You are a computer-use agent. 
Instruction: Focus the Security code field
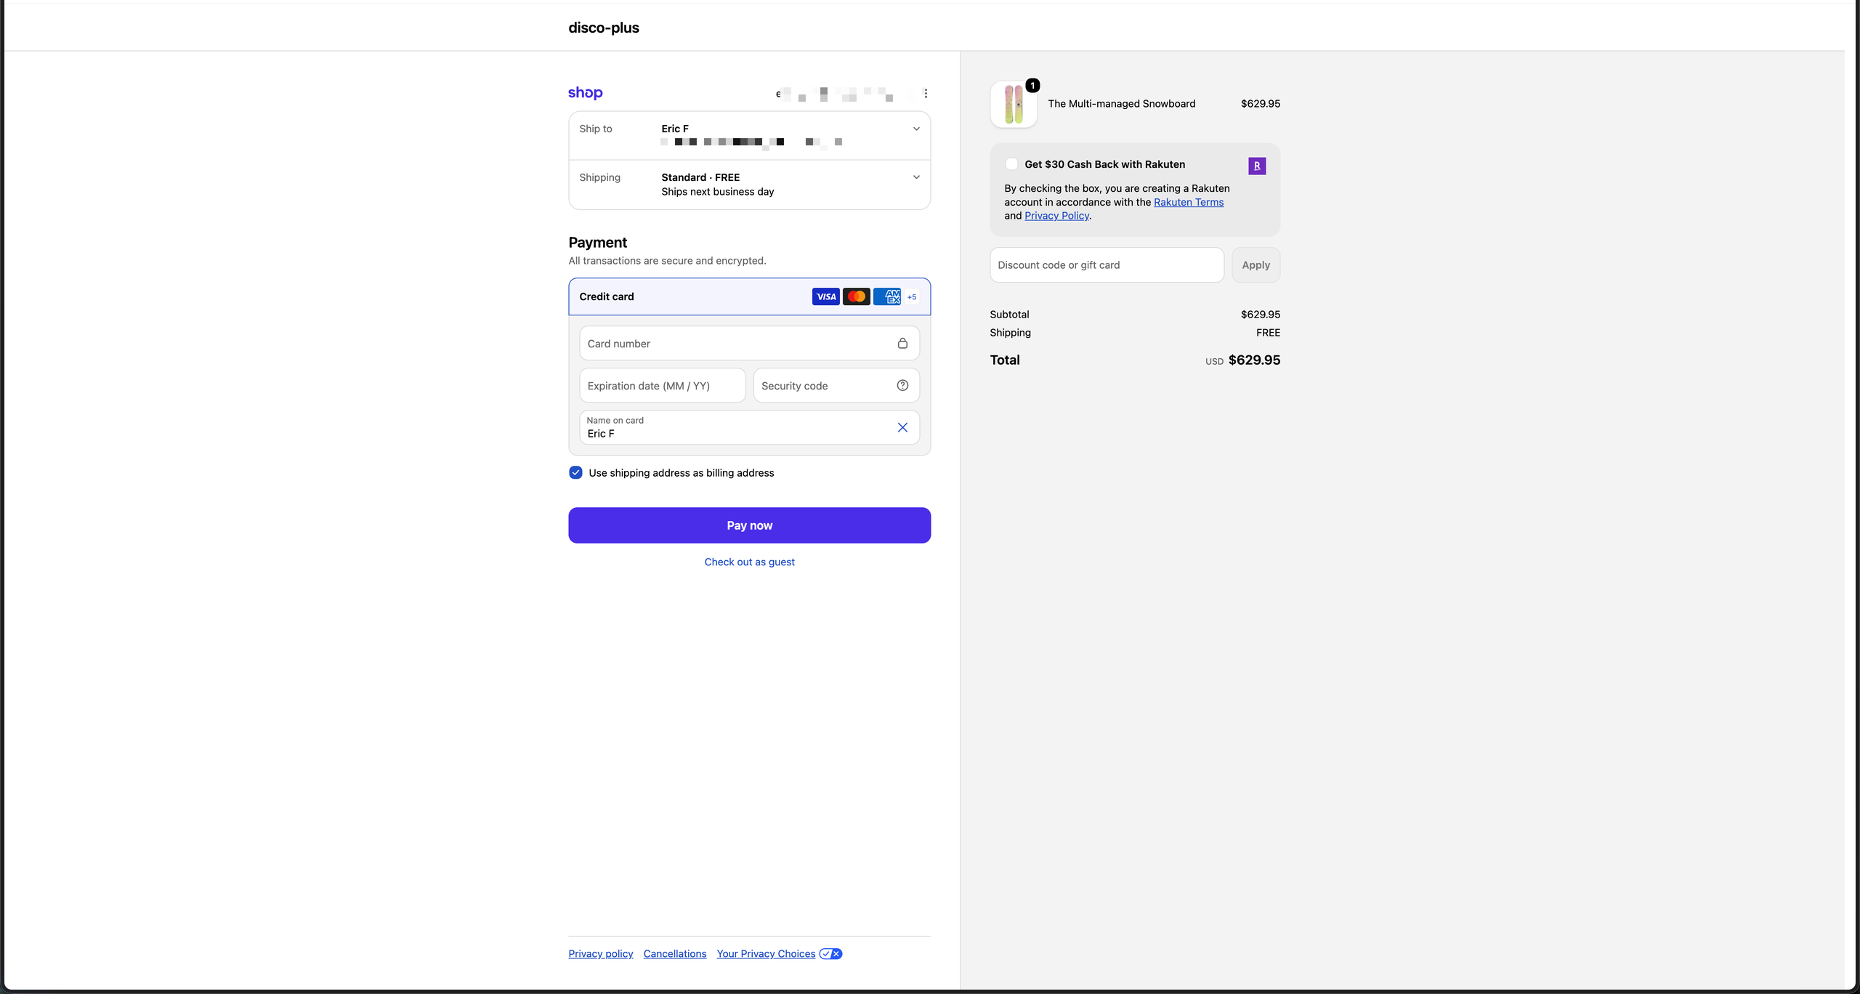point(836,385)
